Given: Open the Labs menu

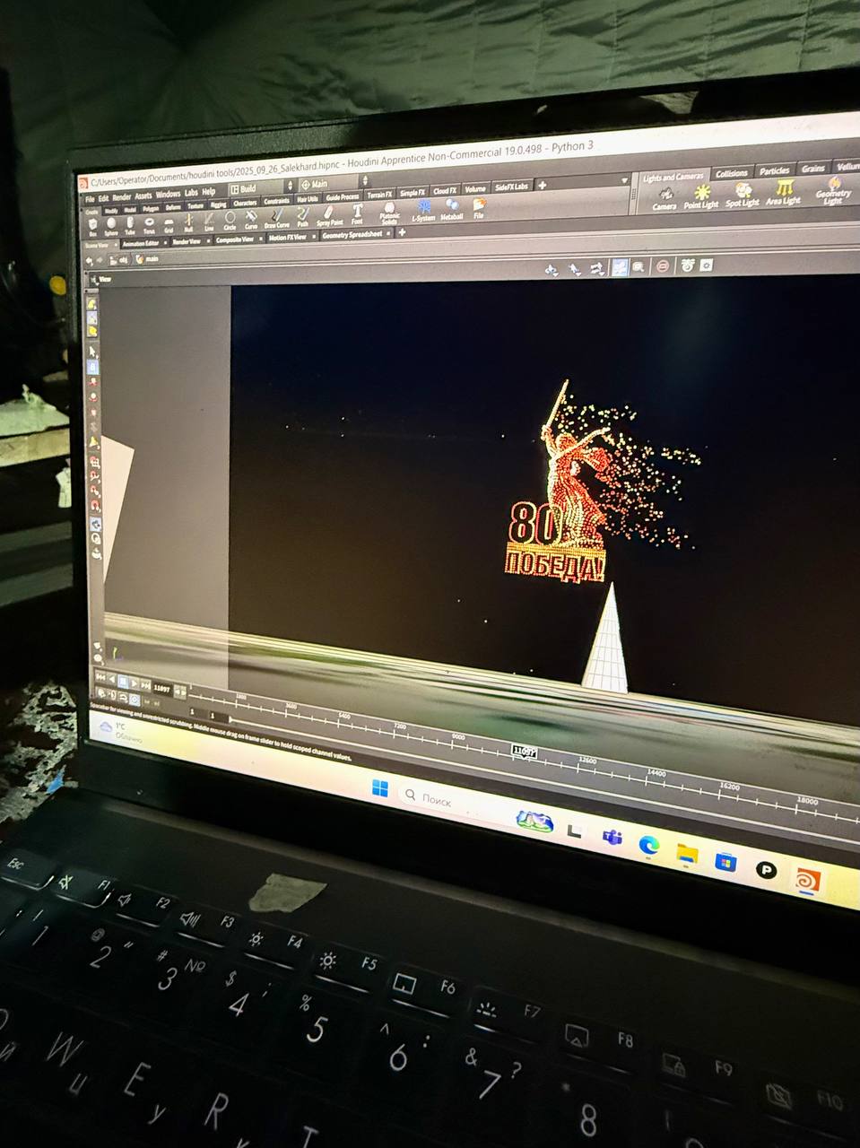Looking at the screenshot, I should [x=191, y=193].
